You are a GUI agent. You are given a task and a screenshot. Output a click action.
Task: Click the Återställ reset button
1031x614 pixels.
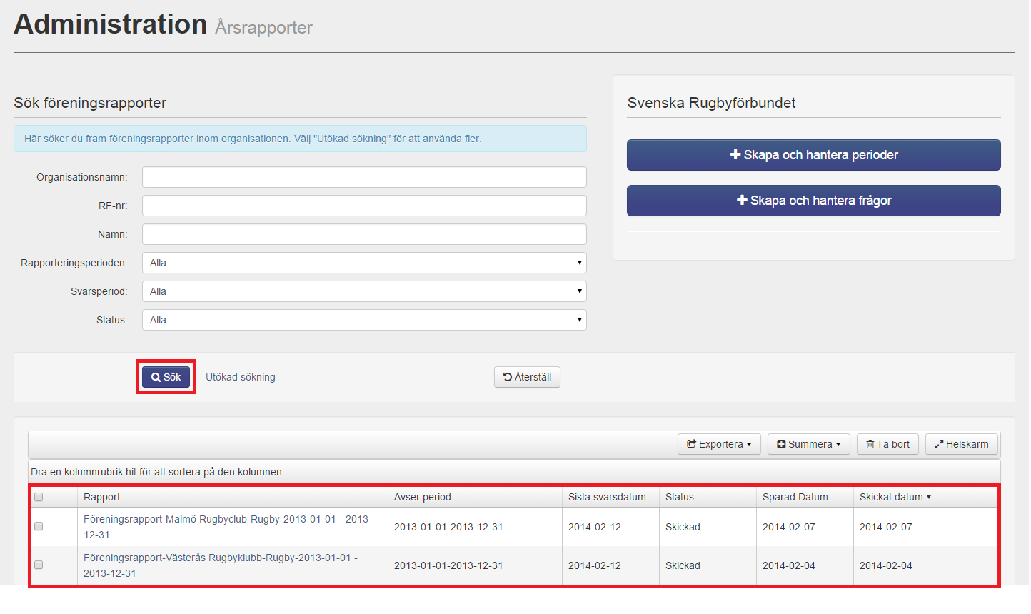(527, 377)
